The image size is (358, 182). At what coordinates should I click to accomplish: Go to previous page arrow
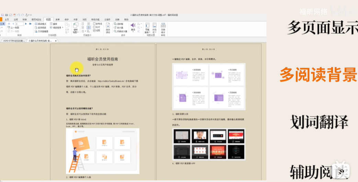point(13,24)
